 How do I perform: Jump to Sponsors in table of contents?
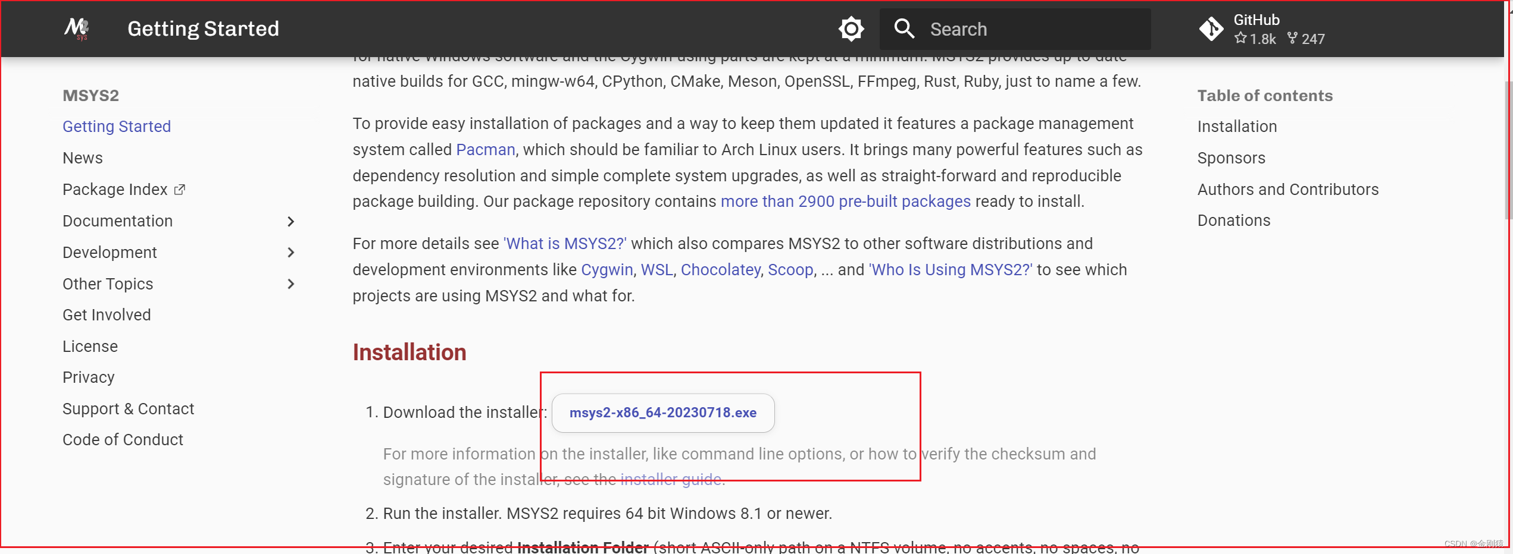(1231, 158)
